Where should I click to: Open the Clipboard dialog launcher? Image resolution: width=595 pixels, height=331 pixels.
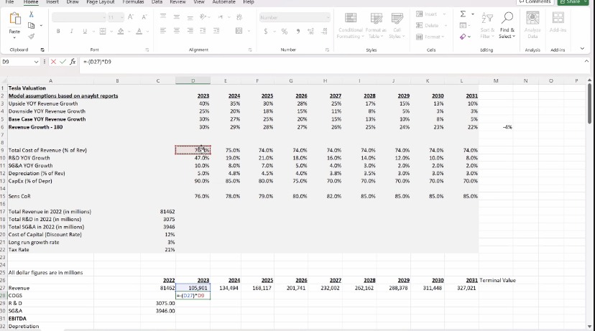tap(42, 50)
